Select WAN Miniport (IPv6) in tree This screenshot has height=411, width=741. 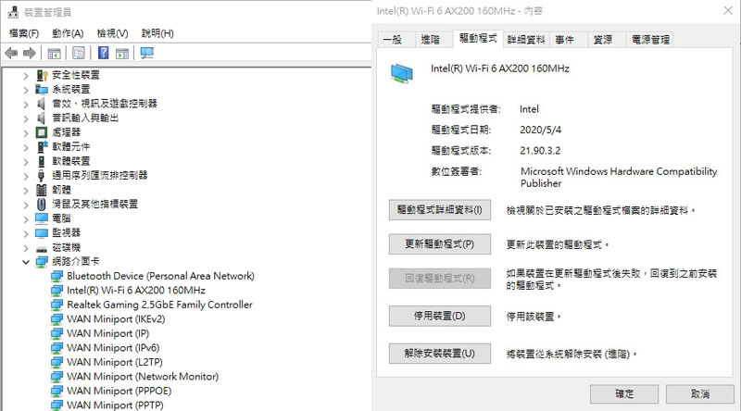(113, 348)
